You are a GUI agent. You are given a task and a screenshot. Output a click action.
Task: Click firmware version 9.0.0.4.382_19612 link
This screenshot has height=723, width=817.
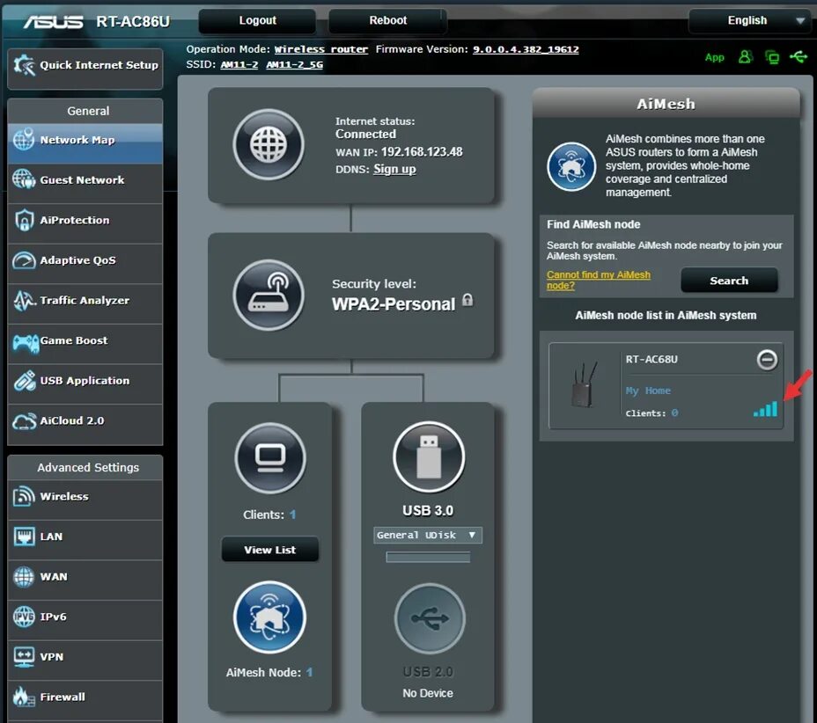[x=526, y=49]
